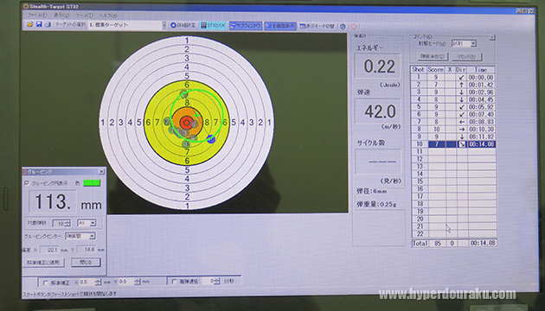Screen dimensions: 545x311
Task: Toggle the 照準補正 checkbox in the bottom bar
Action: coord(45,282)
